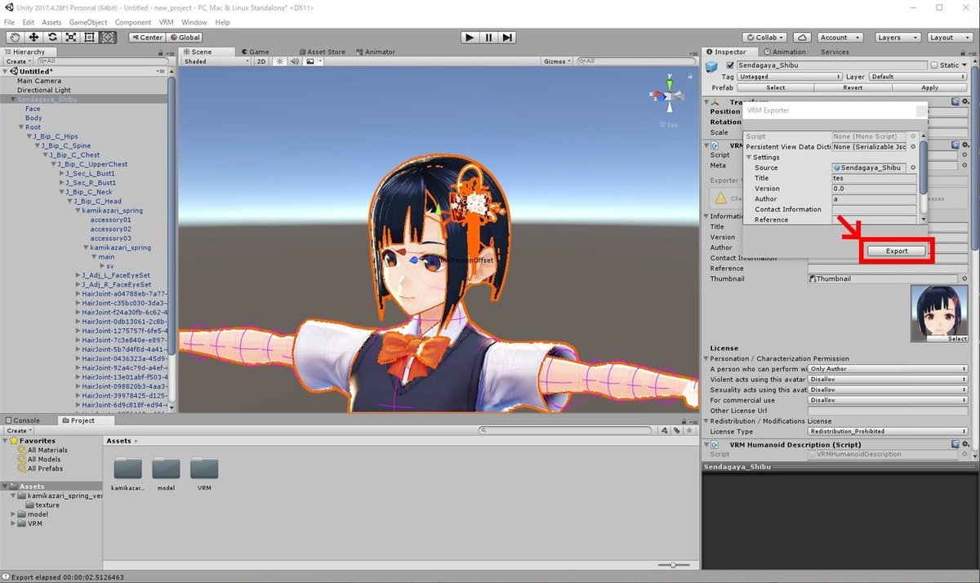The width and height of the screenshot is (980, 583).
Task: Toggle the Inspector lock icon
Action: (x=961, y=51)
